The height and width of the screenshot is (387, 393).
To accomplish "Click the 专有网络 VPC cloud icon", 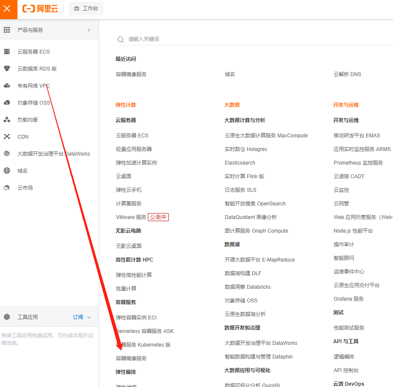I will tap(7, 86).
